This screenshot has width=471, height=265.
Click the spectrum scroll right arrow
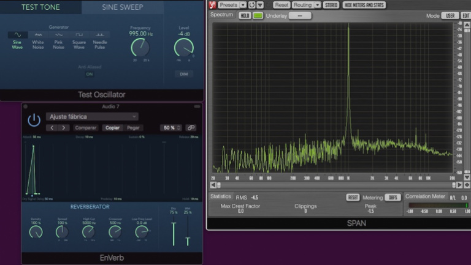pos(459,185)
